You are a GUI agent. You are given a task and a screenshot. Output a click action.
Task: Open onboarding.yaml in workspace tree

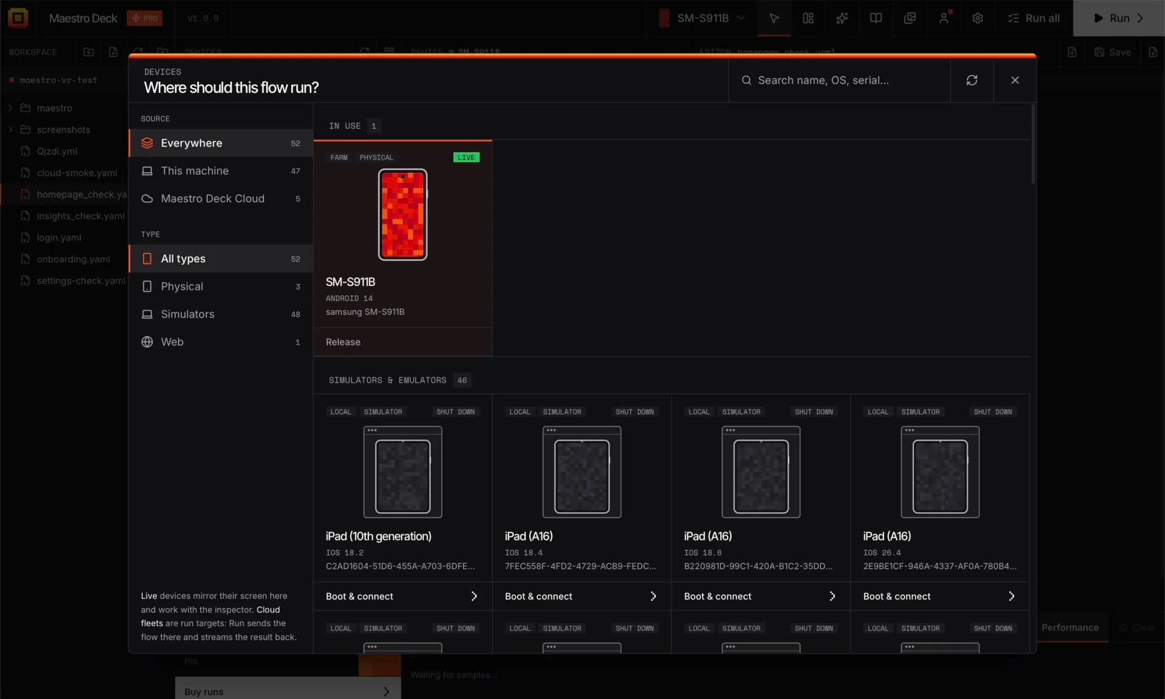tap(73, 259)
